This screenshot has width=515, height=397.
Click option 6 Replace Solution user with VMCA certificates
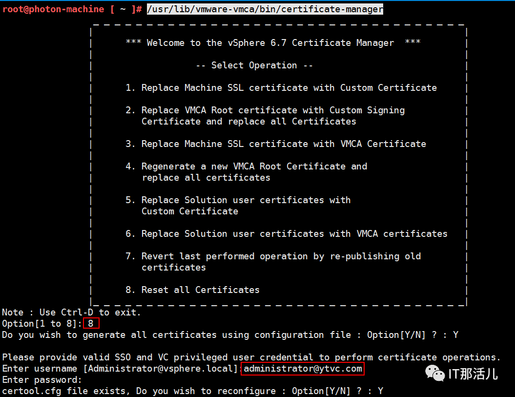pyautogui.click(x=287, y=234)
